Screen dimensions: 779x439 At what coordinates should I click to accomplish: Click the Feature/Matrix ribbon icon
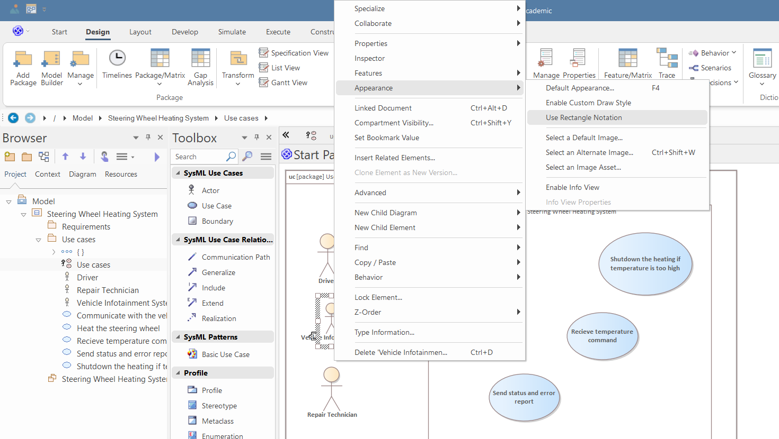[x=628, y=64]
